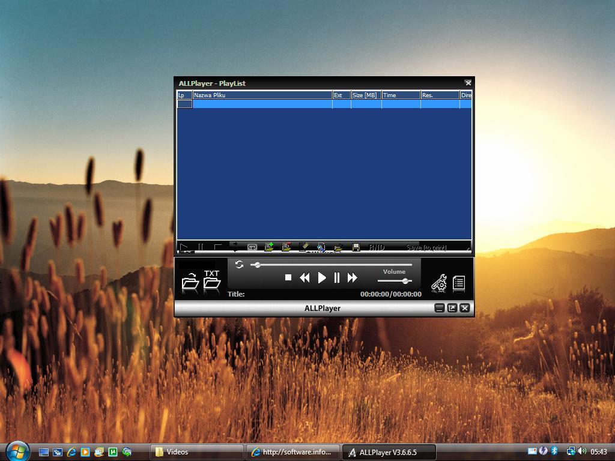Toggle repeat with the circular arrows icon
Viewport: 615px width, 461px height.
239,264
